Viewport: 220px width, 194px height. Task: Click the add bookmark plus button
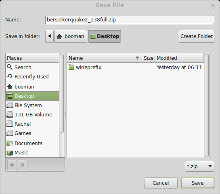tap(12, 165)
